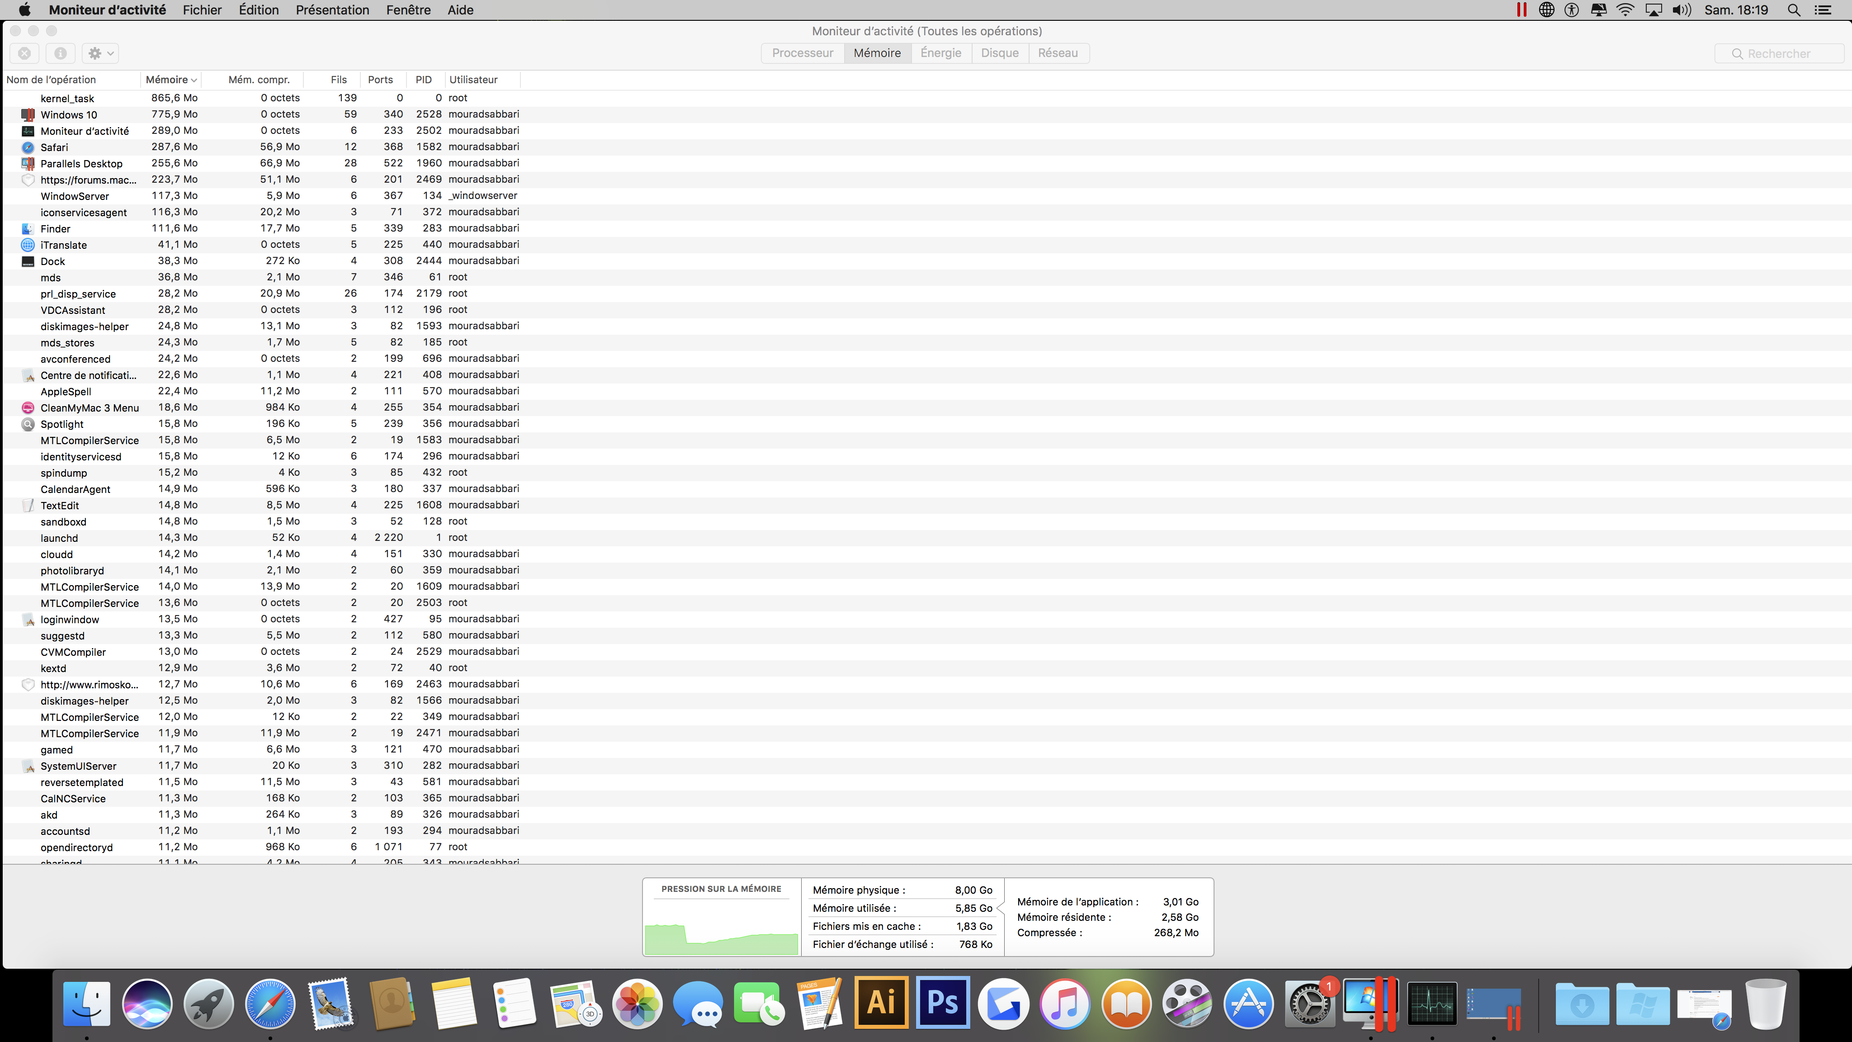The height and width of the screenshot is (1042, 1852).
Task: Select the iconservicesagent process name
Action: click(83, 213)
